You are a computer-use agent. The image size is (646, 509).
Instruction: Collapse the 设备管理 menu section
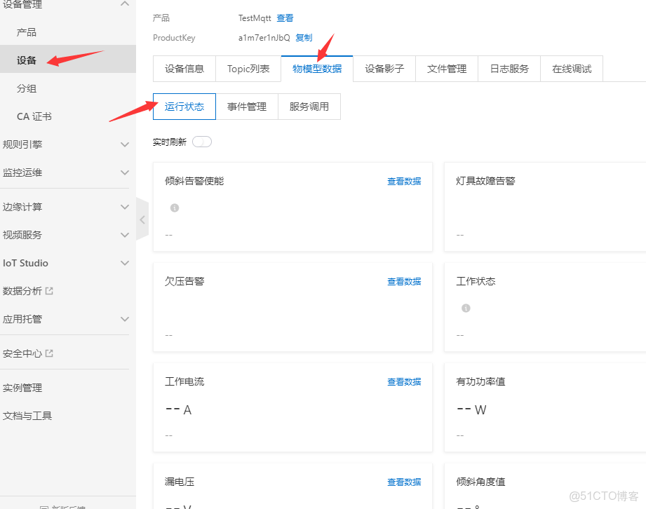pos(125,4)
